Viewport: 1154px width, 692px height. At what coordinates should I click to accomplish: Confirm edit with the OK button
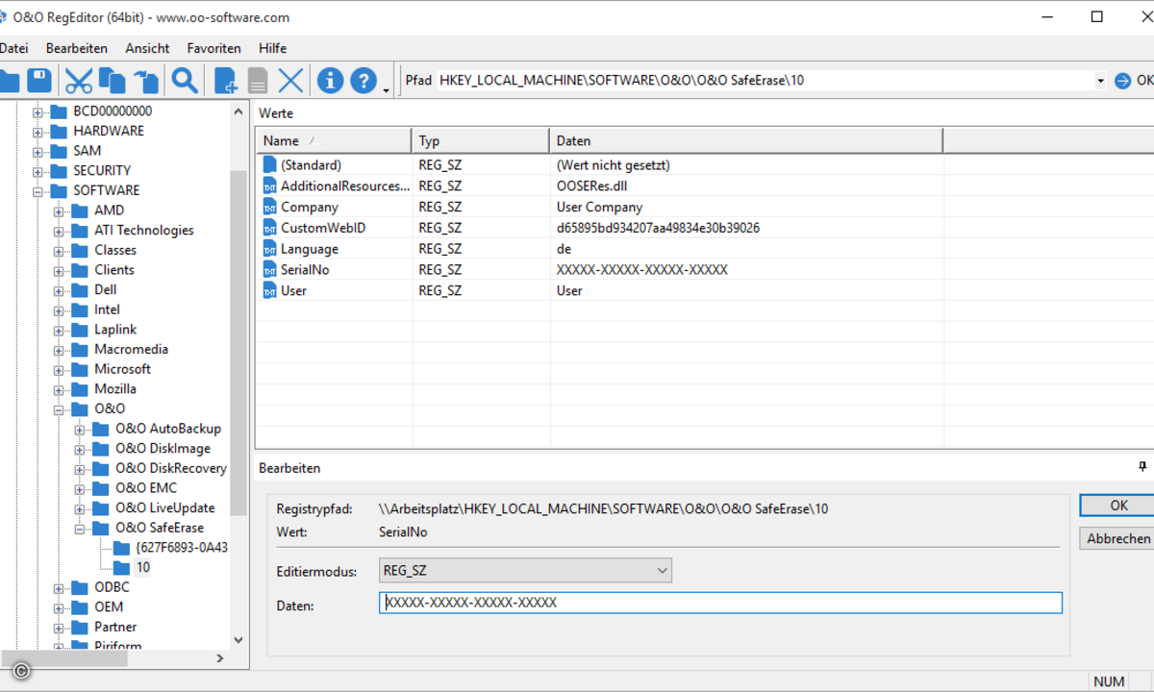(1117, 506)
